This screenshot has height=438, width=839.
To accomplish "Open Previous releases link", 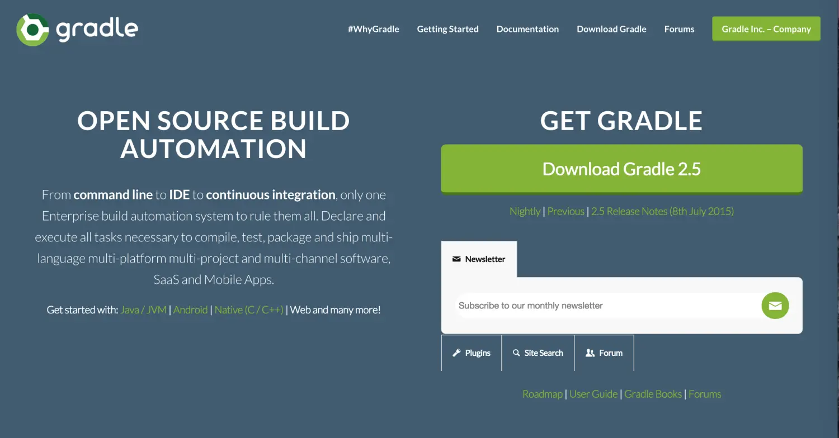I will coord(565,211).
